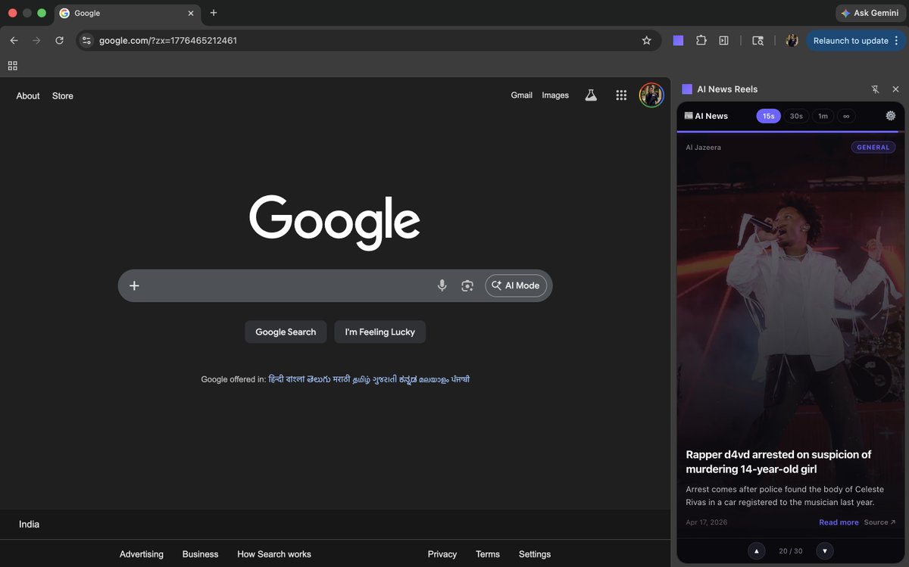This screenshot has height=567, width=909.
Task: Open Google Lens image search icon
Action: click(467, 285)
